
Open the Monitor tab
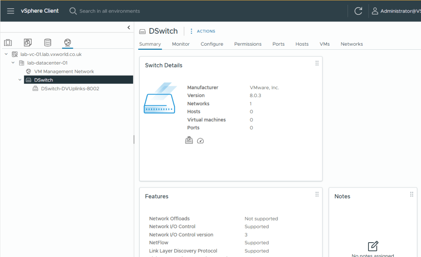(180, 44)
